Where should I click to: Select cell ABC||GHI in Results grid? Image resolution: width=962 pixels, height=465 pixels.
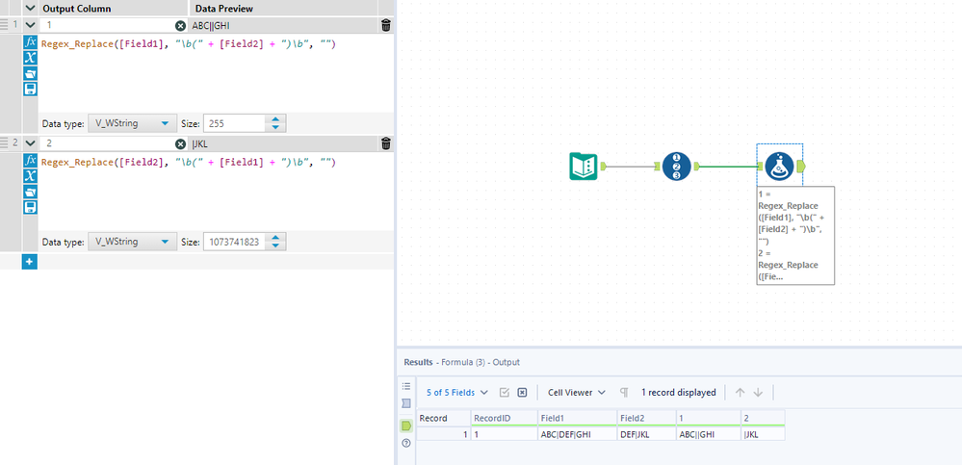point(709,434)
